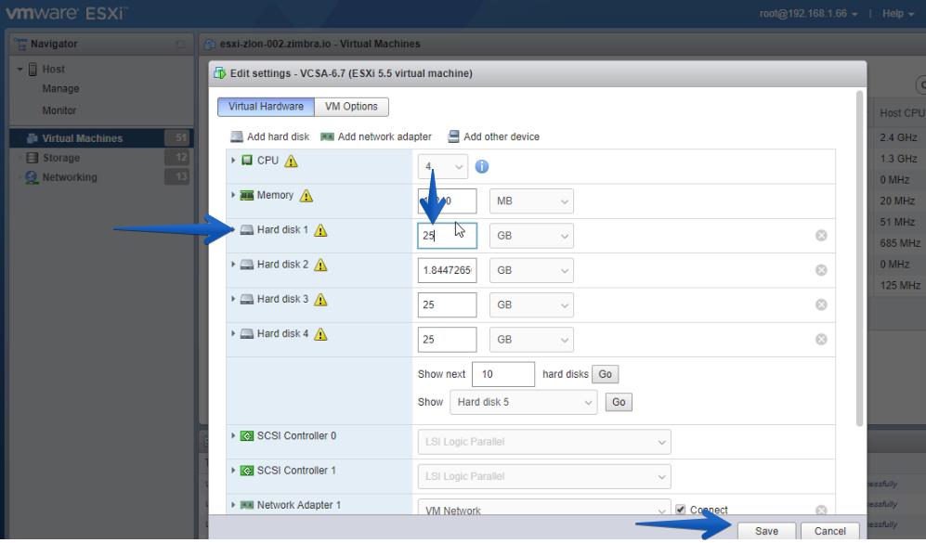926x543 pixels.
Task: Click the Show next count field
Action: click(503, 374)
